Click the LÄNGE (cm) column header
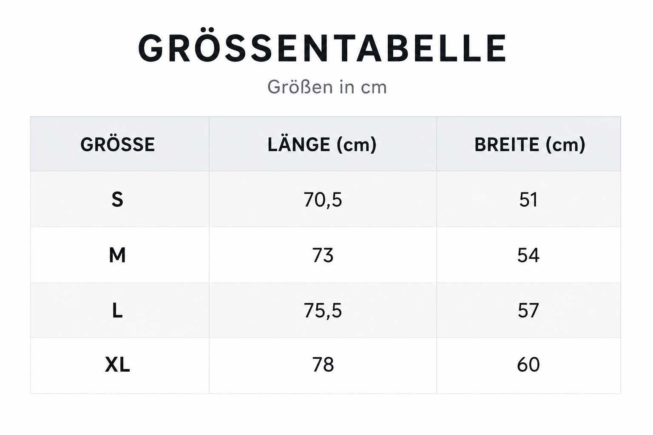 point(322,144)
